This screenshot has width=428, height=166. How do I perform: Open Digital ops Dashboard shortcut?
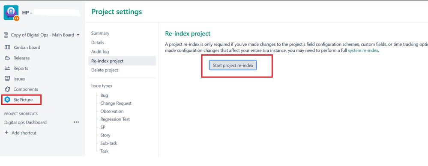[x=25, y=122]
